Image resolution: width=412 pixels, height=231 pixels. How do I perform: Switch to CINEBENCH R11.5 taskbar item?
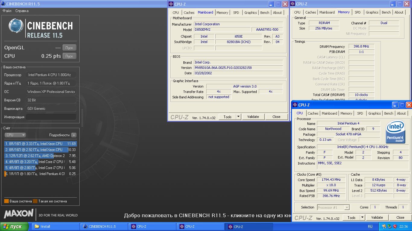coord(104,226)
